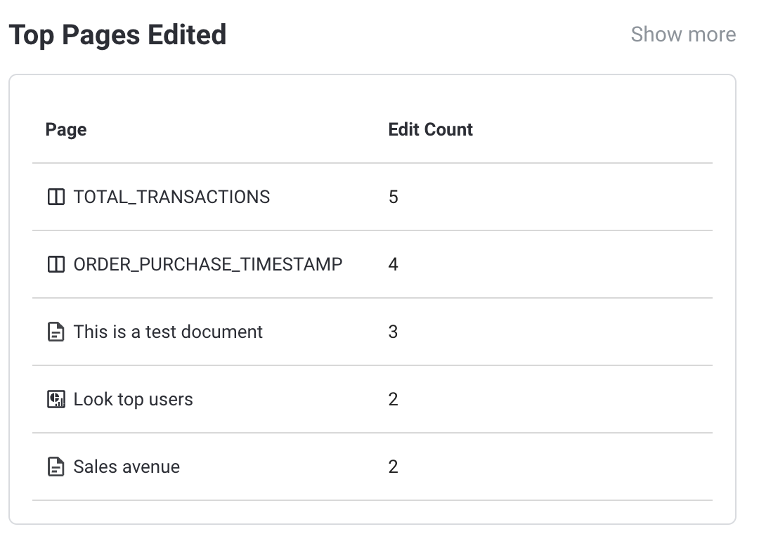Image resolution: width=759 pixels, height=541 pixels.
Task: Sort by the "Edit Count" column header
Action: 430,130
